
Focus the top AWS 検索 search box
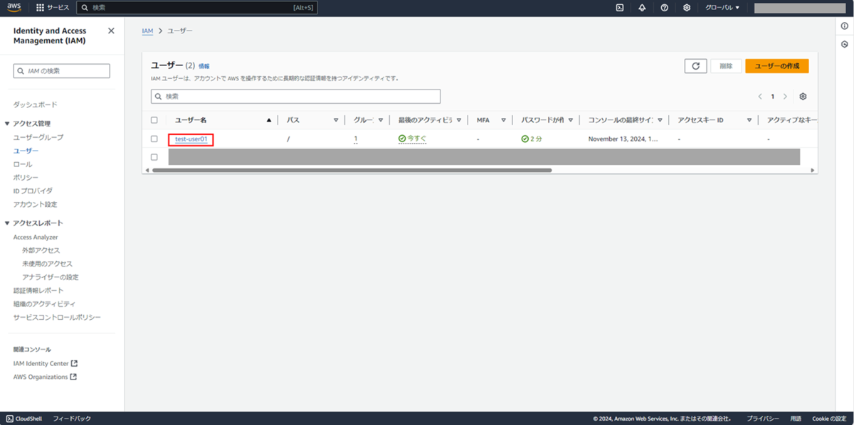(196, 7)
